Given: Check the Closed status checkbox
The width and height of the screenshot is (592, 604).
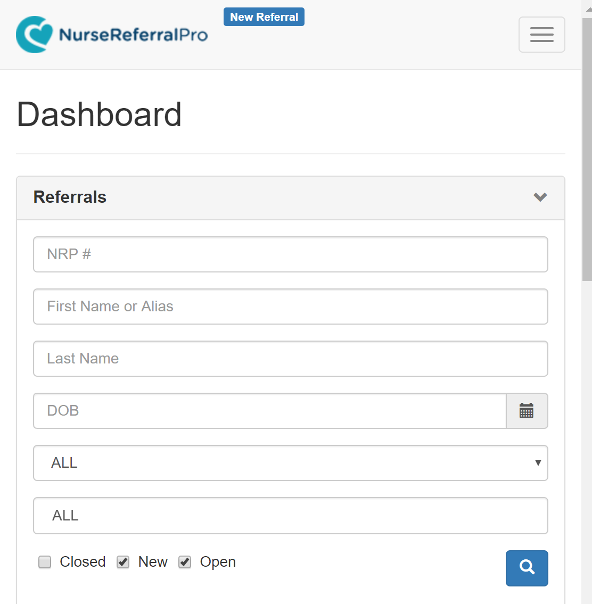Looking at the screenshot, I should pyautogui.click(x=44, y=562).
